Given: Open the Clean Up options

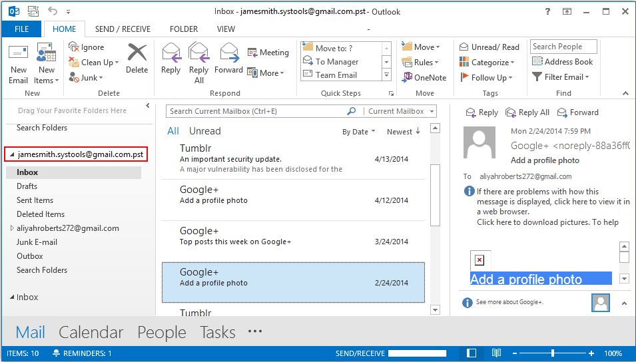Looking at the screenshot, I should click(94, 62).
